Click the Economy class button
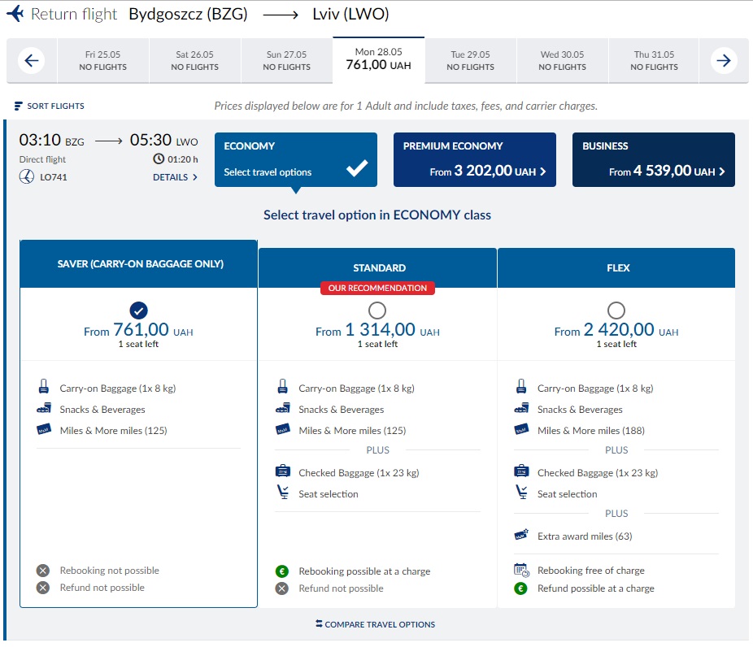The image size is (753, 647). coord(296,160)
